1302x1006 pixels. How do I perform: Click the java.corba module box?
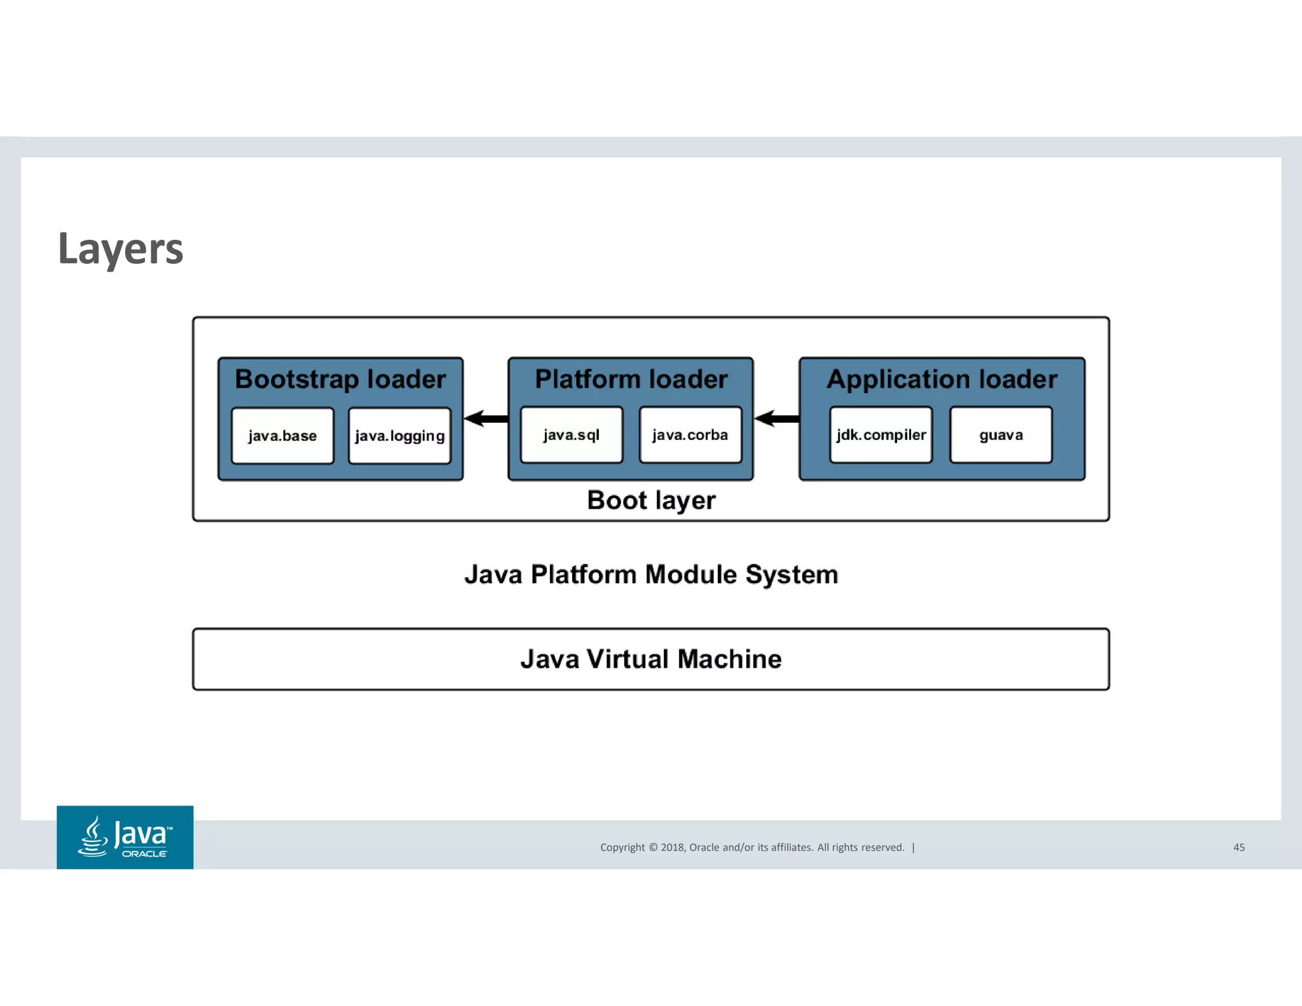point(690,435)
